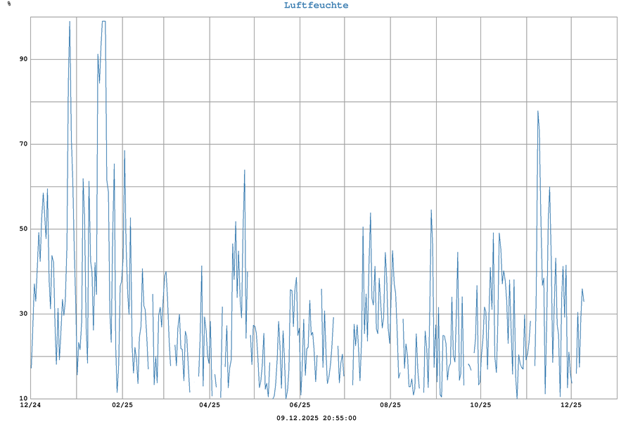This screenshot has height=422, width=633.
Task: Click the humidity peak near 78% in November
Action: 538,111
